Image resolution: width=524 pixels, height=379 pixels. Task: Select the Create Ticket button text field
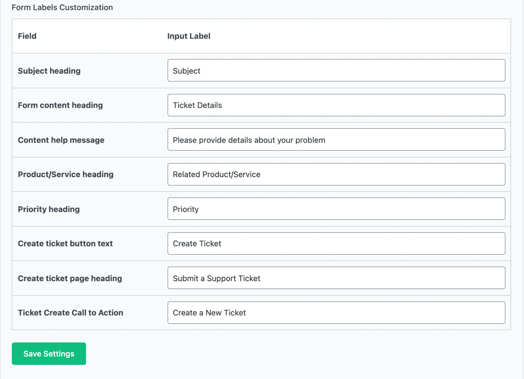point(336,243)
